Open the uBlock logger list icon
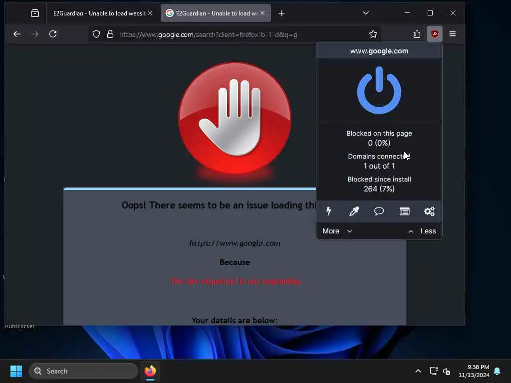This screenshot has height=383, width=511. click(404, 211)
